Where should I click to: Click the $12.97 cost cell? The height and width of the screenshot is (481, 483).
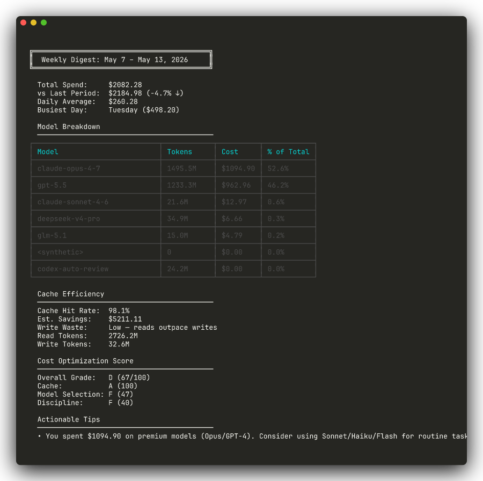point(234,202)
